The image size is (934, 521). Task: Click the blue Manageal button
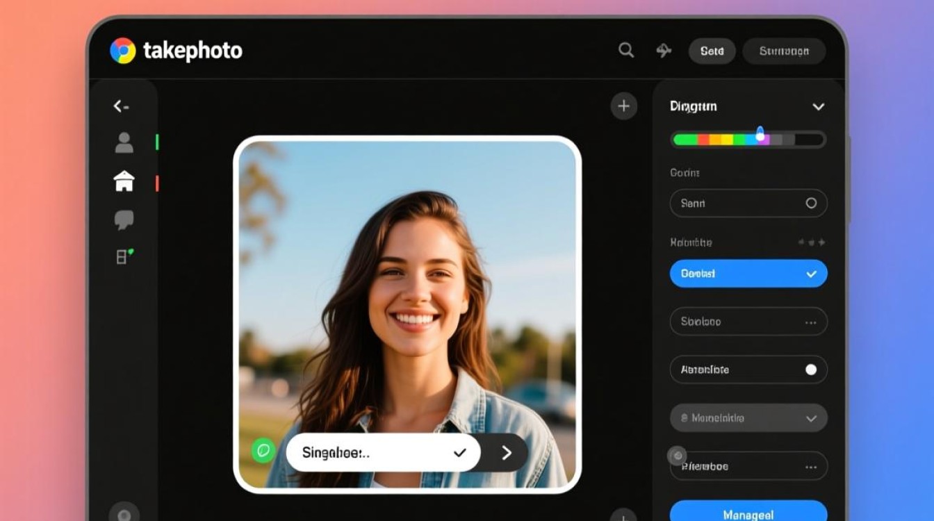point(748,513)
